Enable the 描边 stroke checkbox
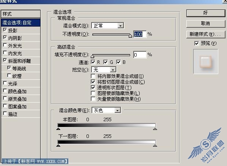The image size is (227, 166). click(x=5, y=114)
